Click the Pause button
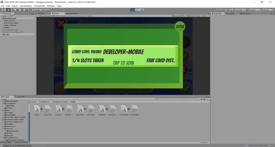The width and height of the screenshot is (275, 147). point(137,10)
